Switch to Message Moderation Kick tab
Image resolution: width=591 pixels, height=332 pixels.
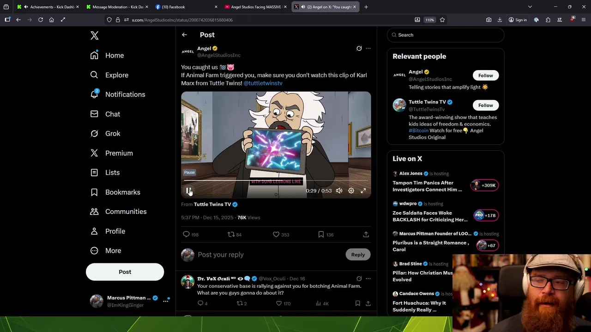(116, 7)
